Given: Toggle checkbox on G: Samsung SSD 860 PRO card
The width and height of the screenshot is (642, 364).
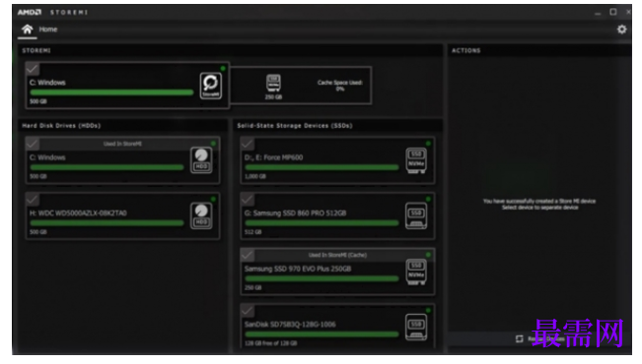Looking at the screenshot, I should click(247, 200).
